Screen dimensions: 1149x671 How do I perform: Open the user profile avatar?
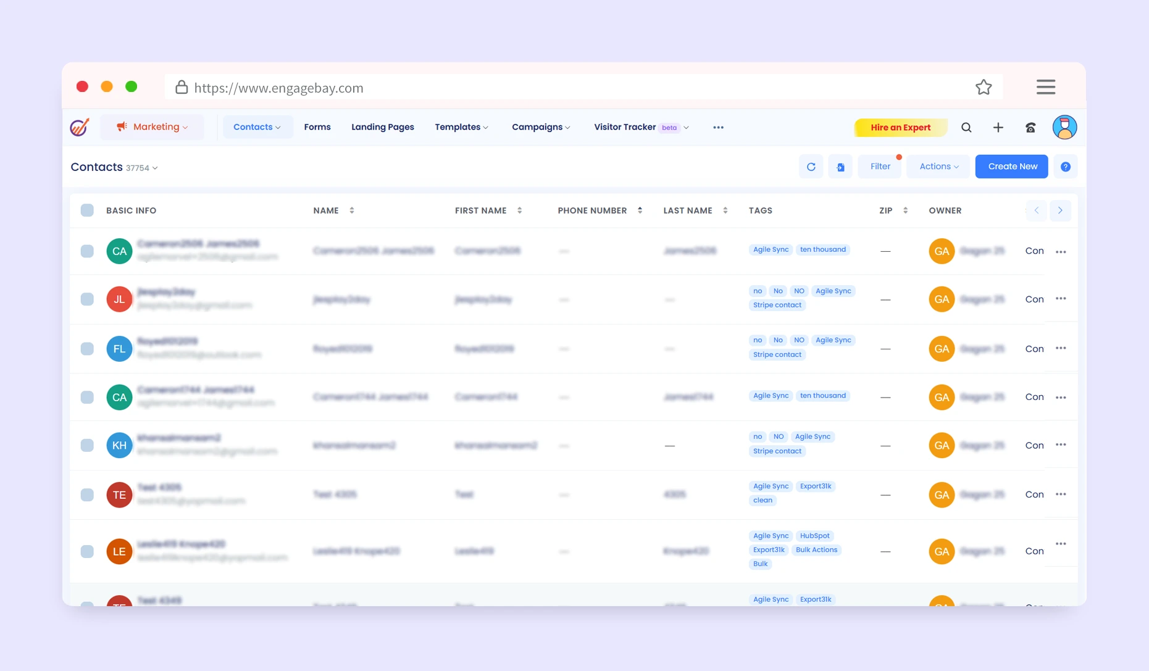1064,128
